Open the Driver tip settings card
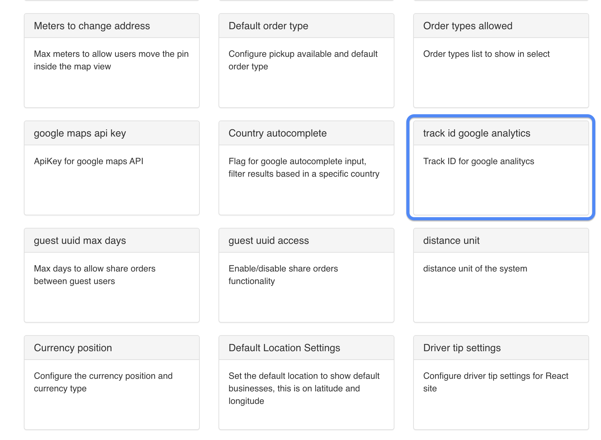 [501, 383]
